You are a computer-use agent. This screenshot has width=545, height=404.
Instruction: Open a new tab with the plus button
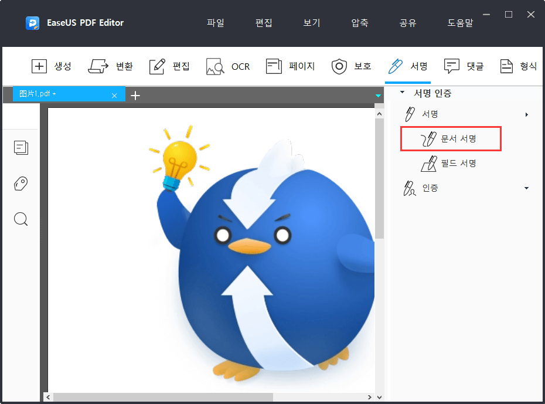click(x=135, y=94)
